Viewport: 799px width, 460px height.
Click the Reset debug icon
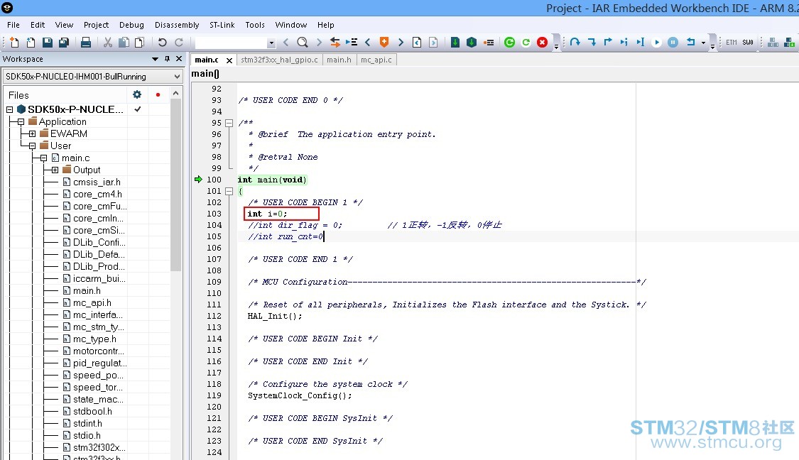691,43
